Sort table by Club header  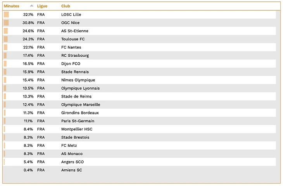[x=66, y=6]
